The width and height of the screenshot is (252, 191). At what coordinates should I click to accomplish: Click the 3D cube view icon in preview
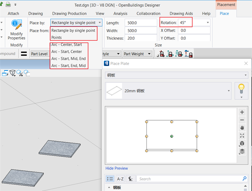tap(242, 143)
